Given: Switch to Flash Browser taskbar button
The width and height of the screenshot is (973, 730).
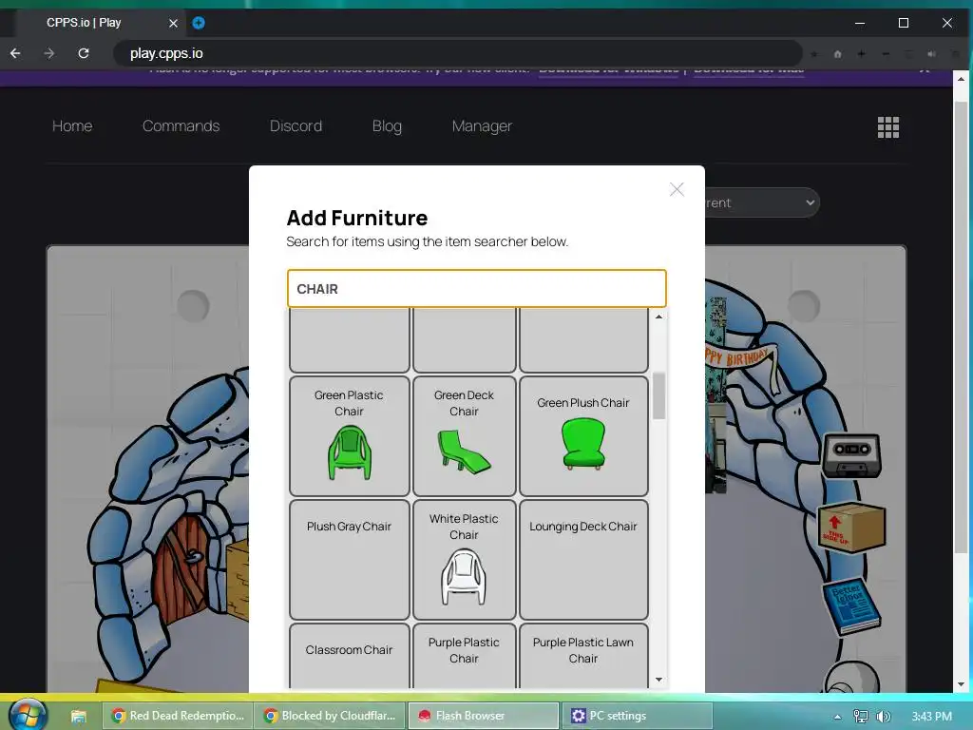Looking at the screenshot, I should click(484, 716).
